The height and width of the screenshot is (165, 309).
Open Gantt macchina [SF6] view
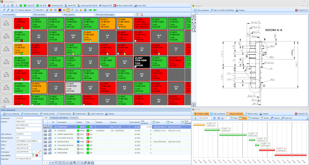[x=87, y=5]
